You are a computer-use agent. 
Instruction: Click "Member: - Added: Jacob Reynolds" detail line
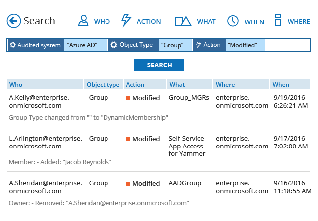coord(60,162)
